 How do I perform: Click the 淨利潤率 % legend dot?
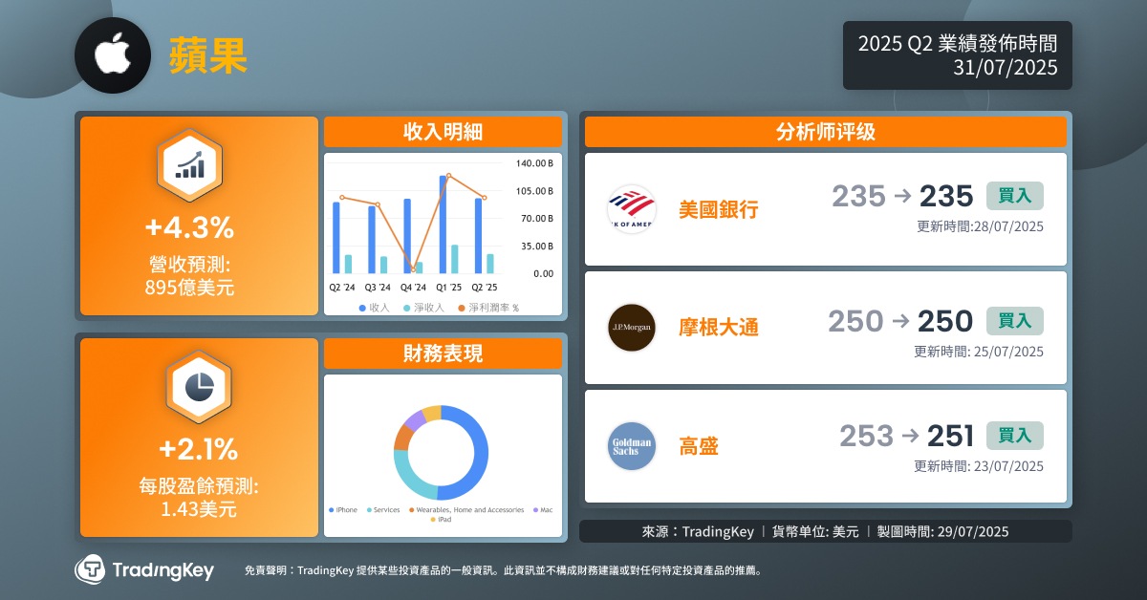point(461,308)
